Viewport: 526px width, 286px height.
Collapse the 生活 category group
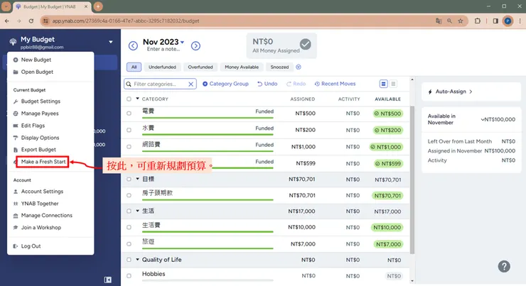pyautogui.click(x=137, y=211)
